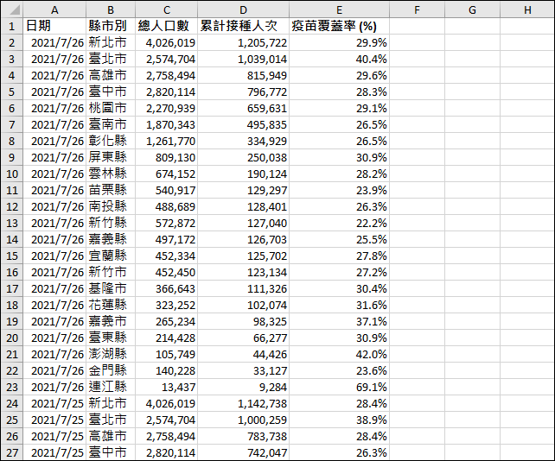
Task: Click coverage rate 69.1%
Action: pos(339,387)
